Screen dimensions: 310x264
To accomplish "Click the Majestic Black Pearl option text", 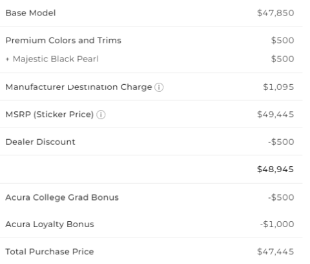I will pyautogui.click(x=56, y=59).
